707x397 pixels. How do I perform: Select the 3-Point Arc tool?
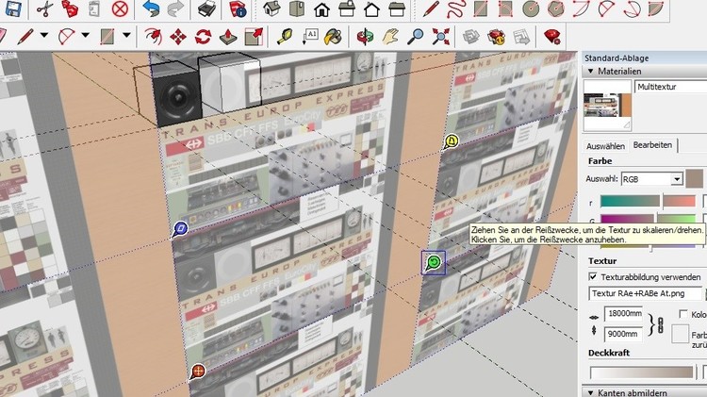tap(632, 8)
